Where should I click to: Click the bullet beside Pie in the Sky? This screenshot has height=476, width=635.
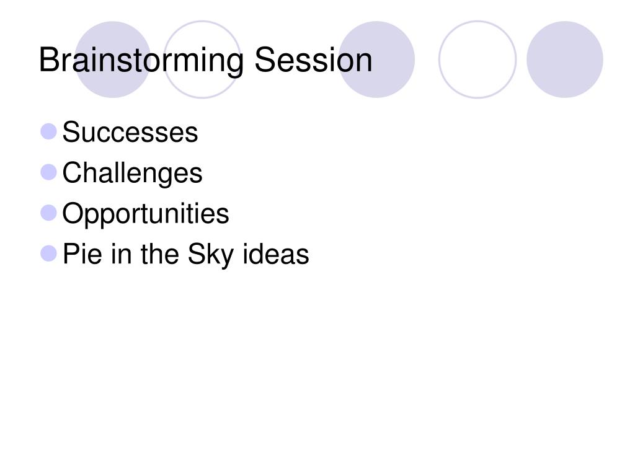[48, 253]
